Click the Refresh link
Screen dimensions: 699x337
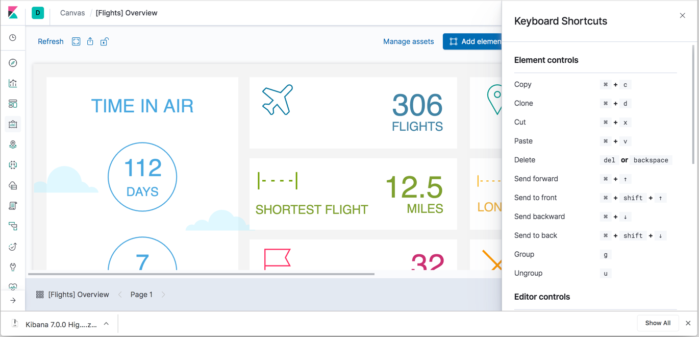[51, 41]
